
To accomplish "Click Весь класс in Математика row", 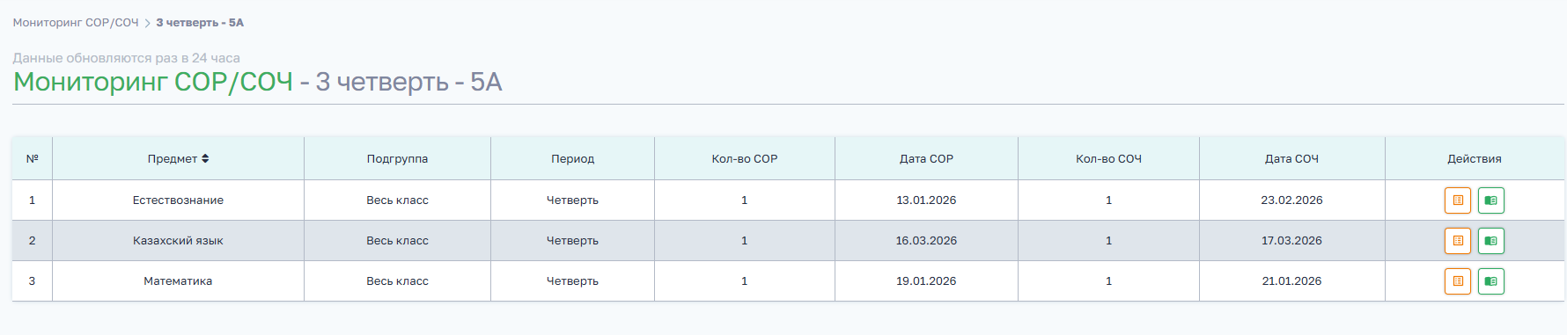I will (397, 281).
